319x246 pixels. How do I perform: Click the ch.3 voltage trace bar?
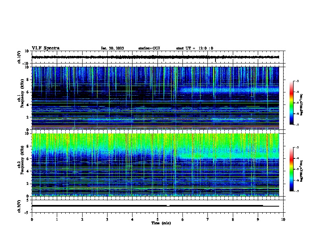[x=155, y=206]
